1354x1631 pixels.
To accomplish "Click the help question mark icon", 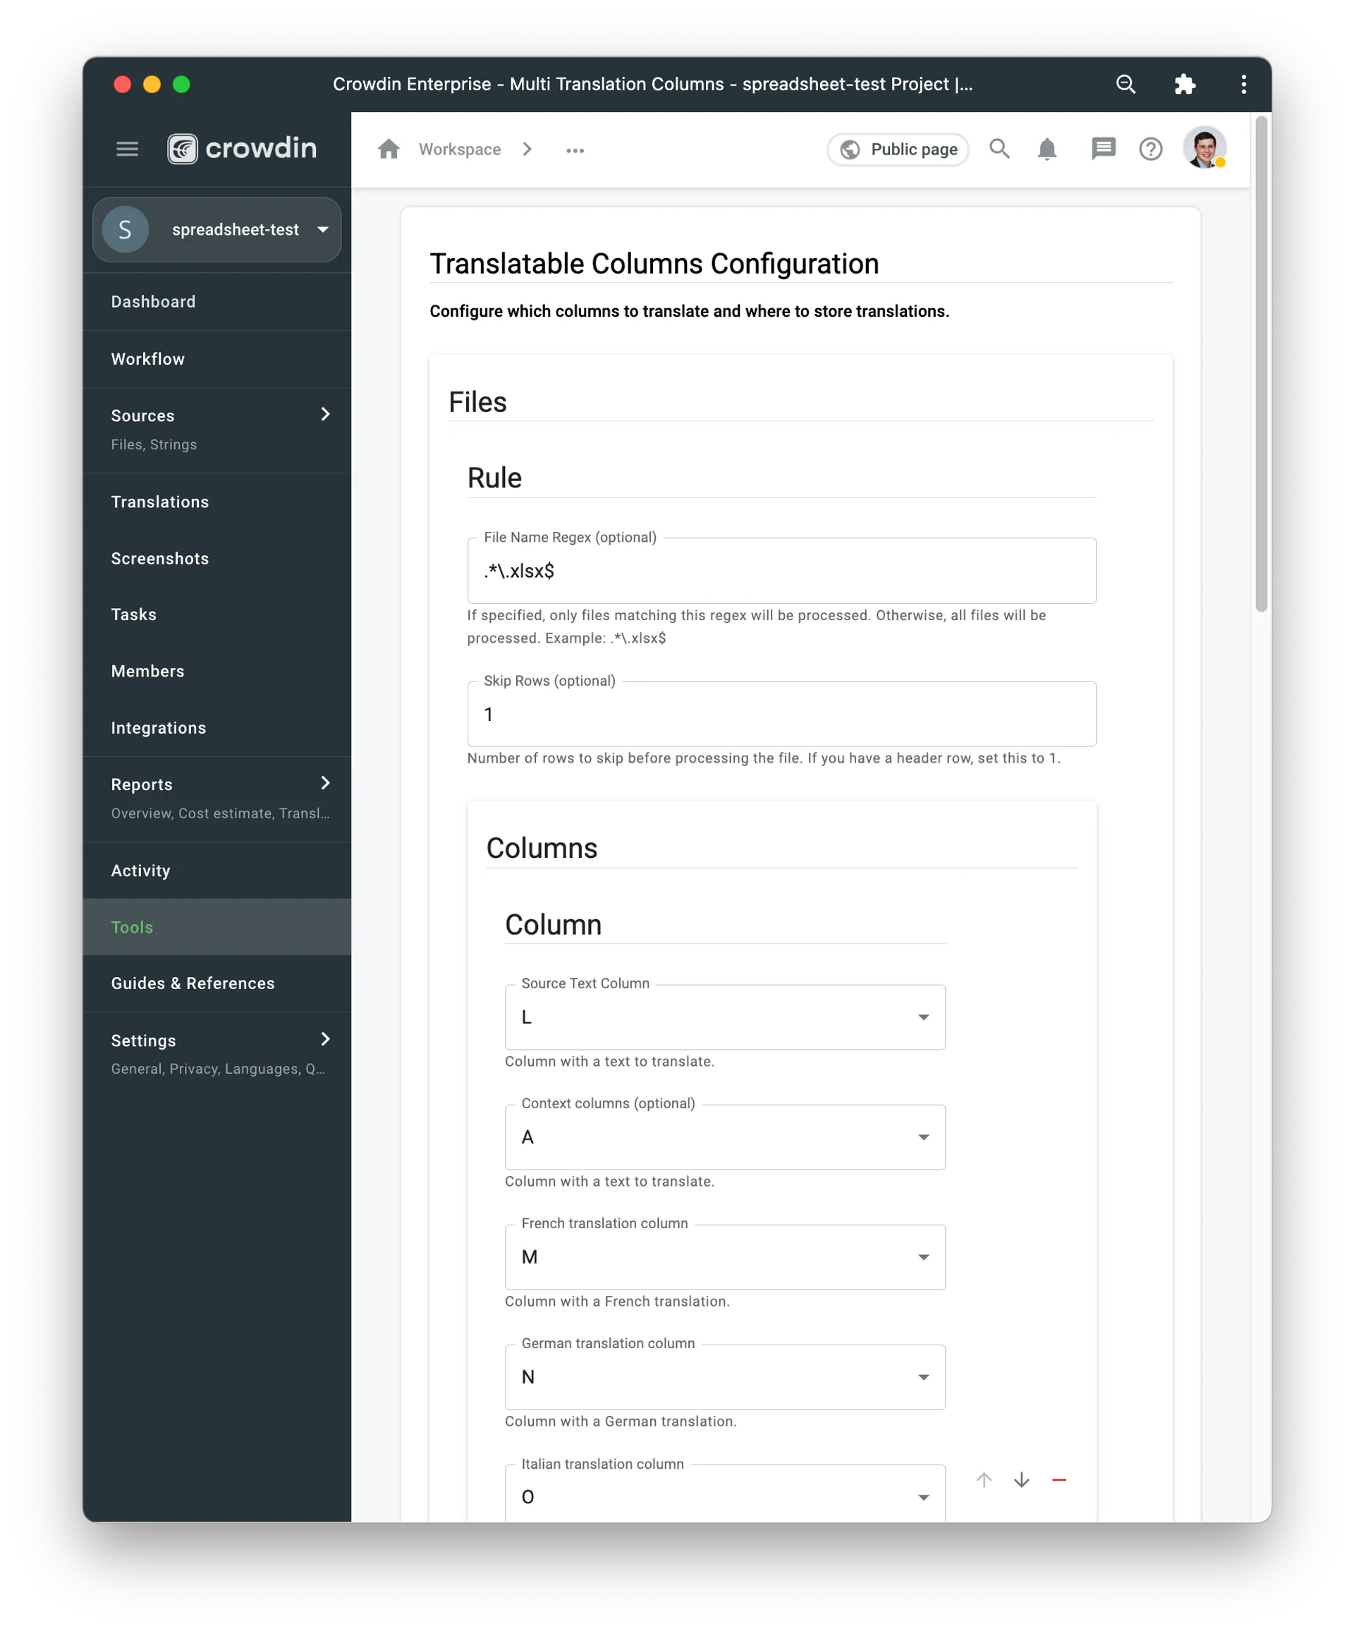I will [x=1154, y=149].
